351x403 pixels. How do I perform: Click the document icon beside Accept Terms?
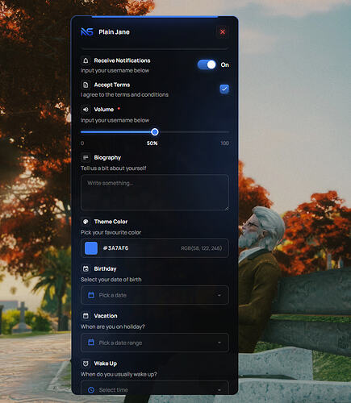pyautogui.click(x=86, y=85)
